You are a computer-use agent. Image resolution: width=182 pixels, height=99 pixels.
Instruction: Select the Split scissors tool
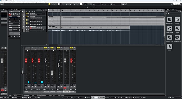[x=71, y=4]
